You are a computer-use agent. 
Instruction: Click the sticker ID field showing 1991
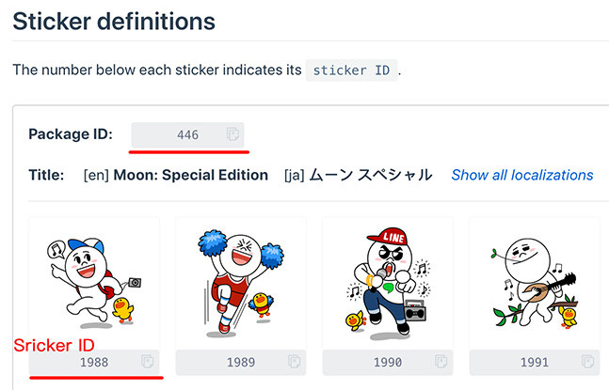click(x=534, y=362)
